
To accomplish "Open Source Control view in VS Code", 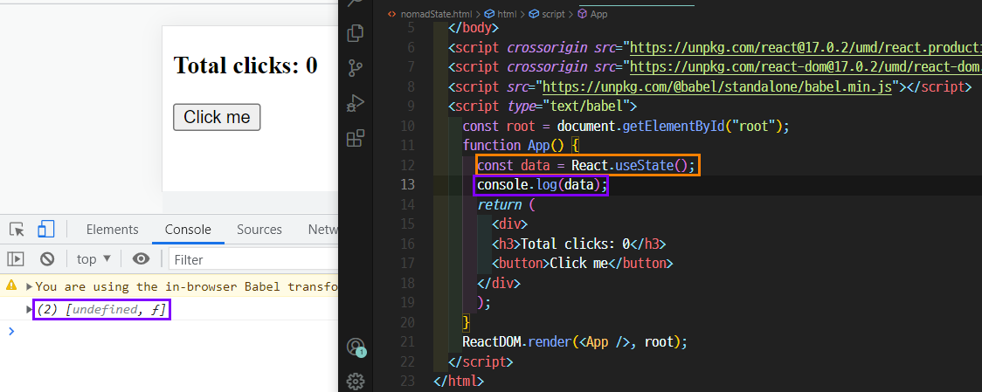I will pyautogui.click(x=355, y=67).
